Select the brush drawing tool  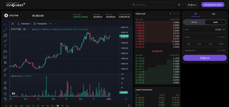coord(5,41)
